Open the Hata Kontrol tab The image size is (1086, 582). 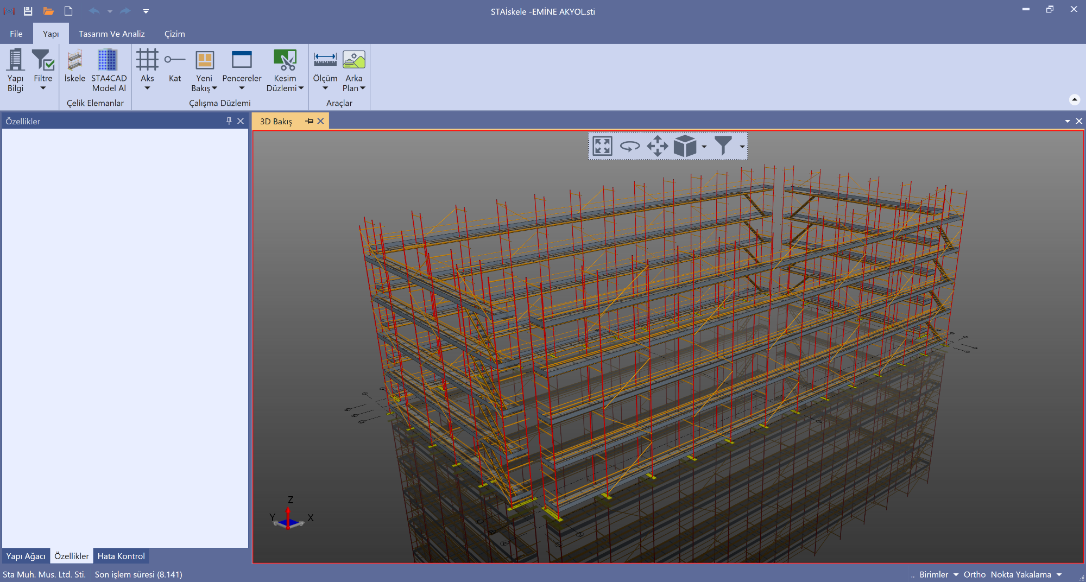tap(121, 556)
